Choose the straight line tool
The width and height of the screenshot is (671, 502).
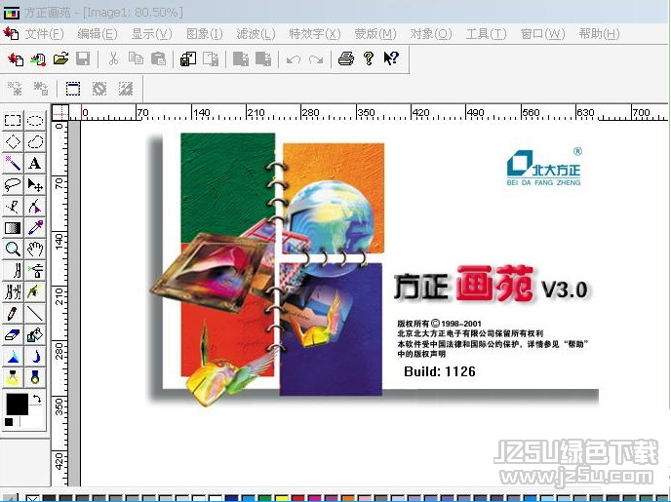click(35, 314)
